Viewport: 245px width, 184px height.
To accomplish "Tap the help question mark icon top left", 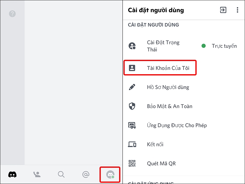I will point(12,14).
